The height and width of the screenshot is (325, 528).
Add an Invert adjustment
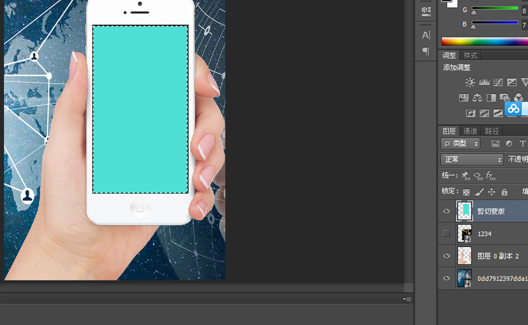pyautogui.click(x=471, y=113)
